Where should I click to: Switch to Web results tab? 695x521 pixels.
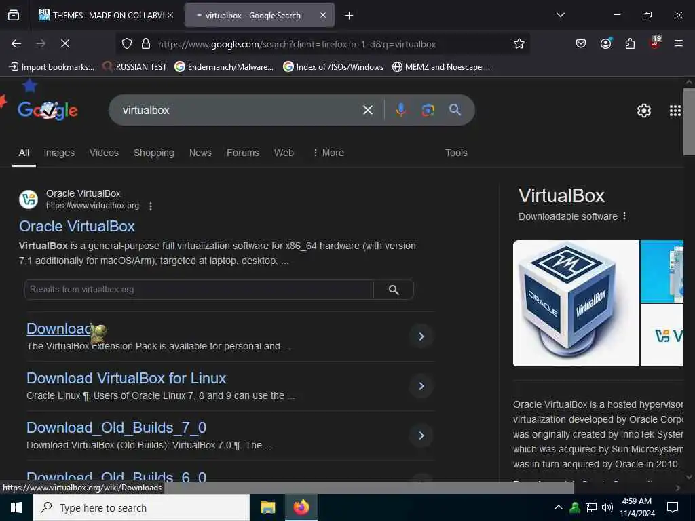[x=284, y=153]
